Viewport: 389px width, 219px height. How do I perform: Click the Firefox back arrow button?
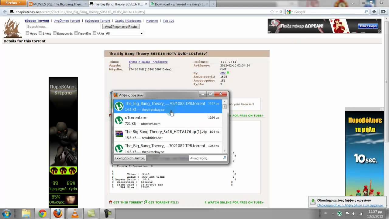5,12
